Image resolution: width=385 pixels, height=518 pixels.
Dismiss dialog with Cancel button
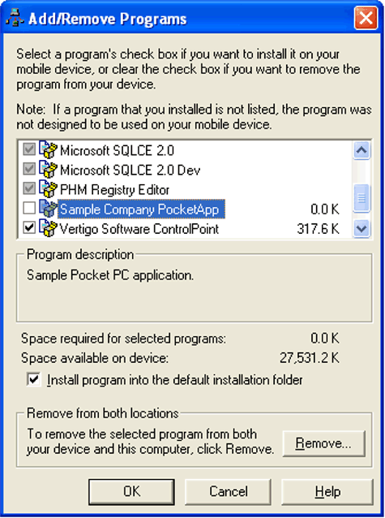pyautogui.click(x=229, y=492)
